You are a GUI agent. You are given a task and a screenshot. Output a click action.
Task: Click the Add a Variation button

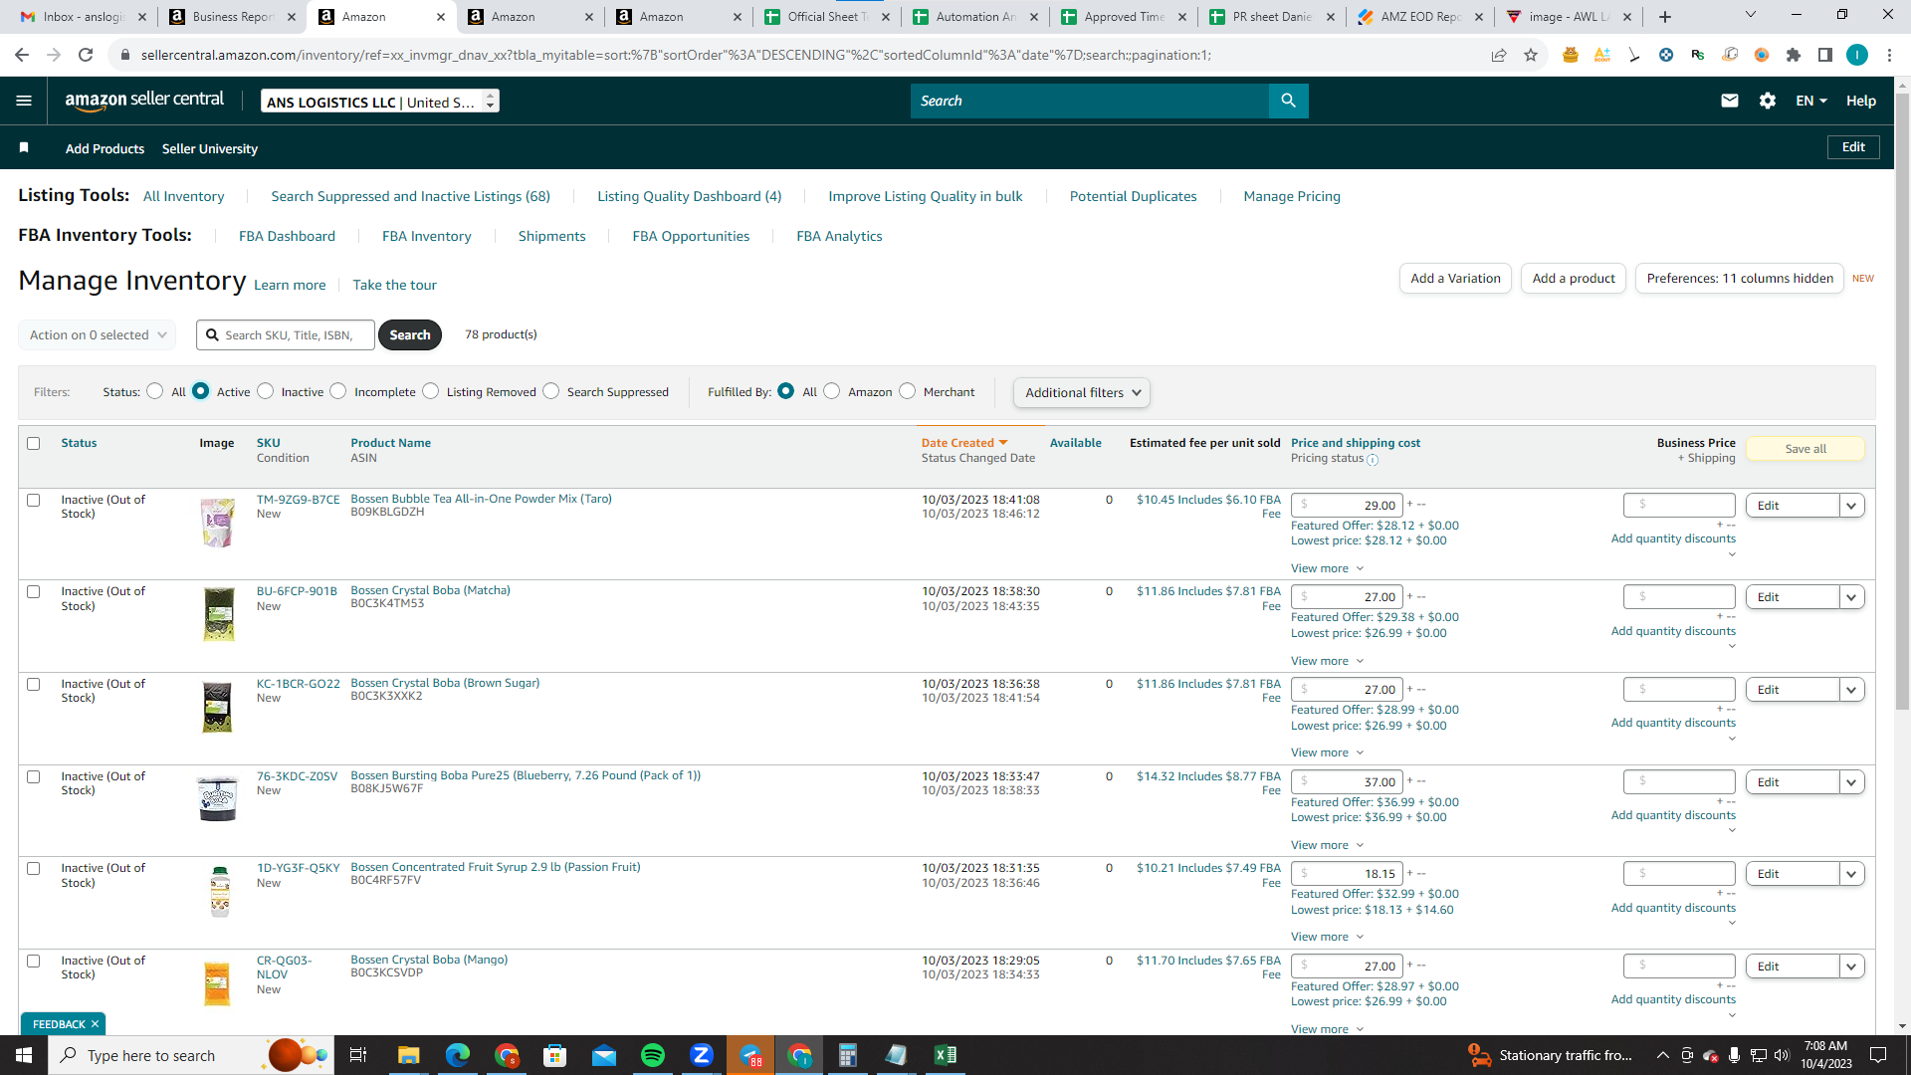coord(1455,279)
